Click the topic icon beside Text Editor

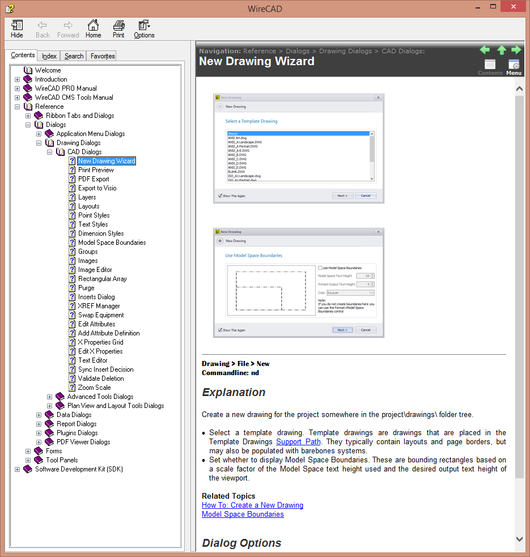click(72, 360)
